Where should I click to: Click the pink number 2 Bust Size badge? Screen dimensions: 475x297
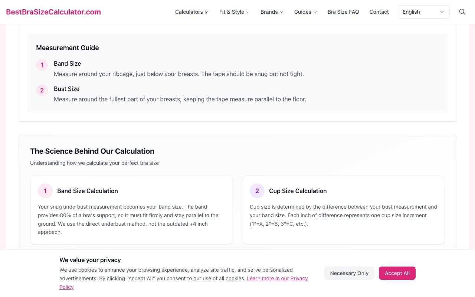[x=42, y=90]
